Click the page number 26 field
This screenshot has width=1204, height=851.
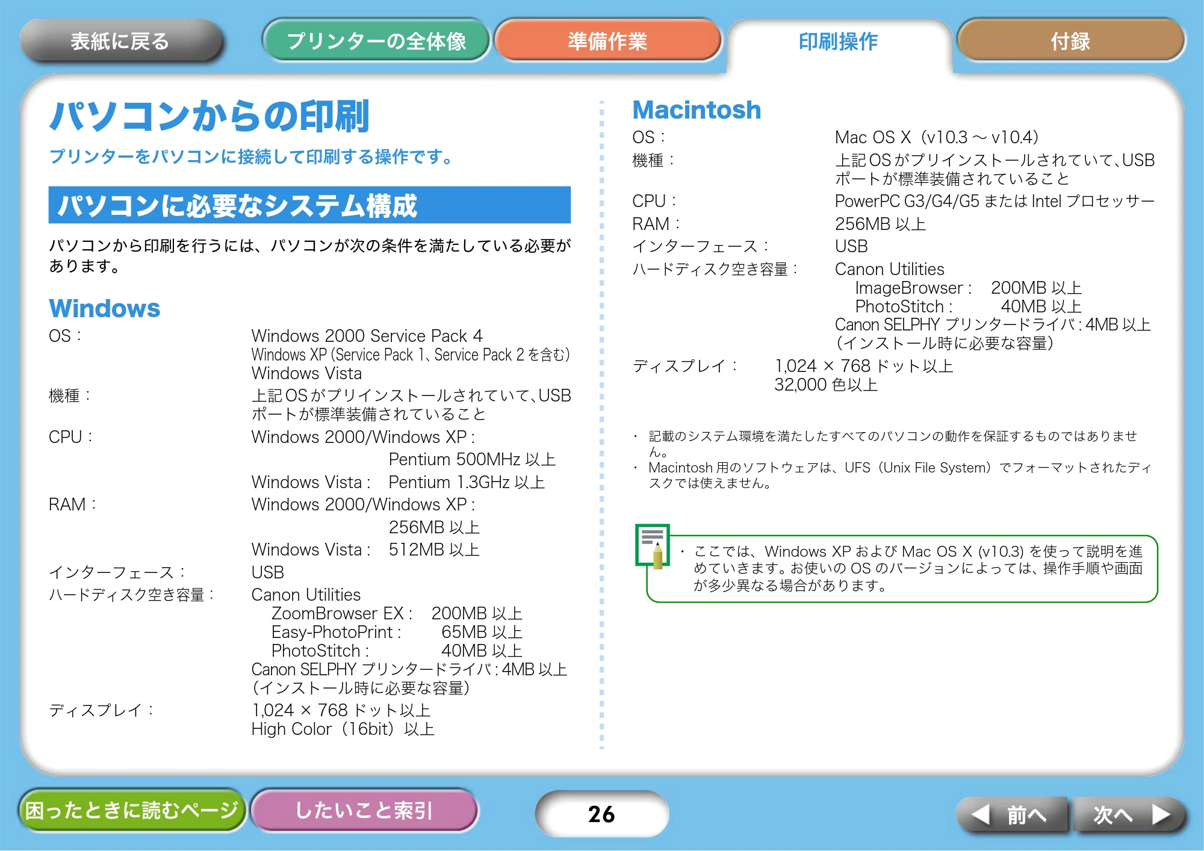601,814
